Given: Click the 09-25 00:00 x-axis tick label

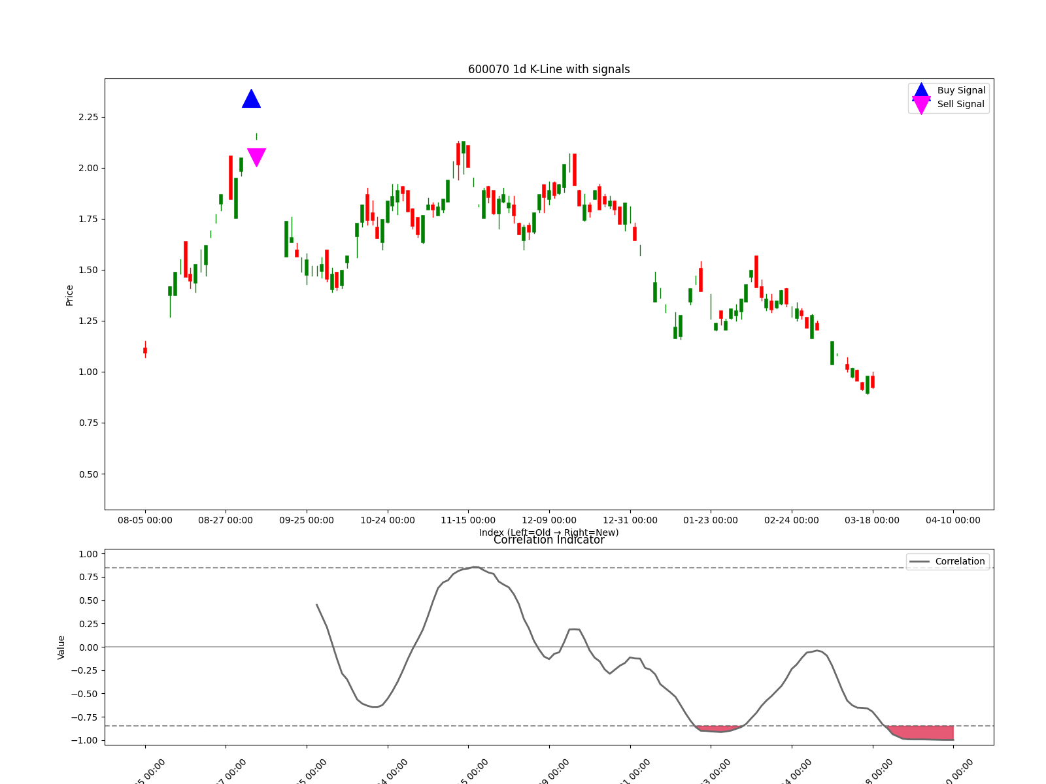Looking at the screenshot, I should click(x=307, y=521).
